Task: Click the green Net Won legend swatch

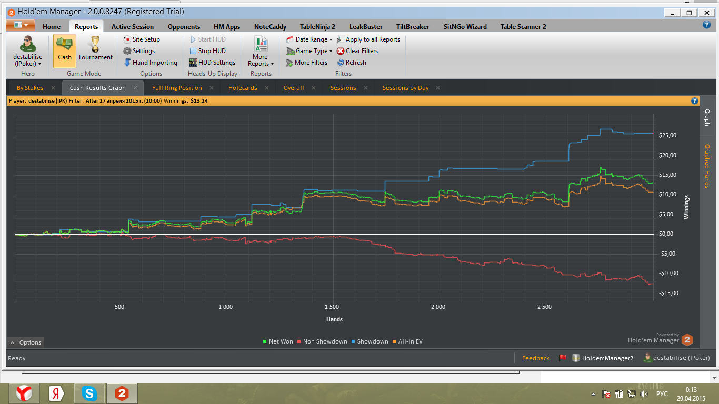Action: click(x=265, y=341)
